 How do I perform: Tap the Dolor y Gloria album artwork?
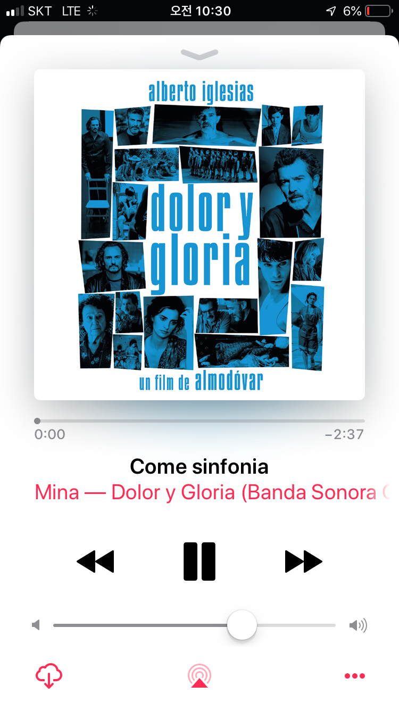(199, 235)
